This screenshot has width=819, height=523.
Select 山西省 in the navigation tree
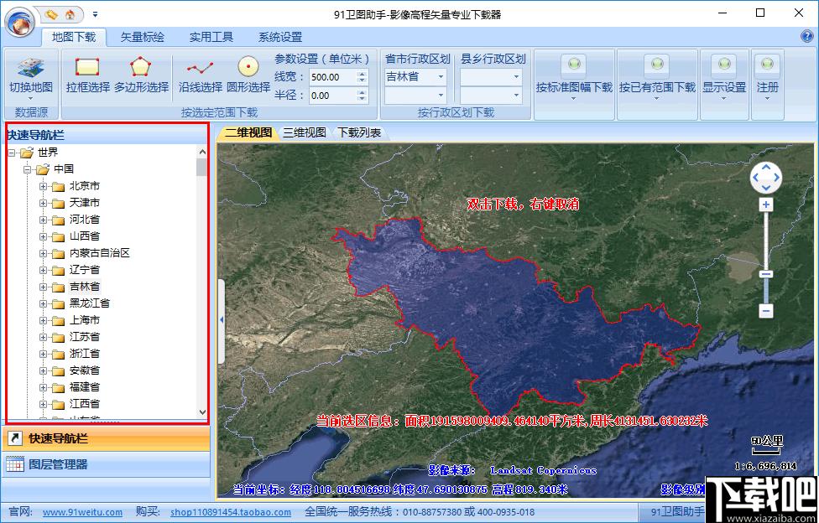point(84,236)
